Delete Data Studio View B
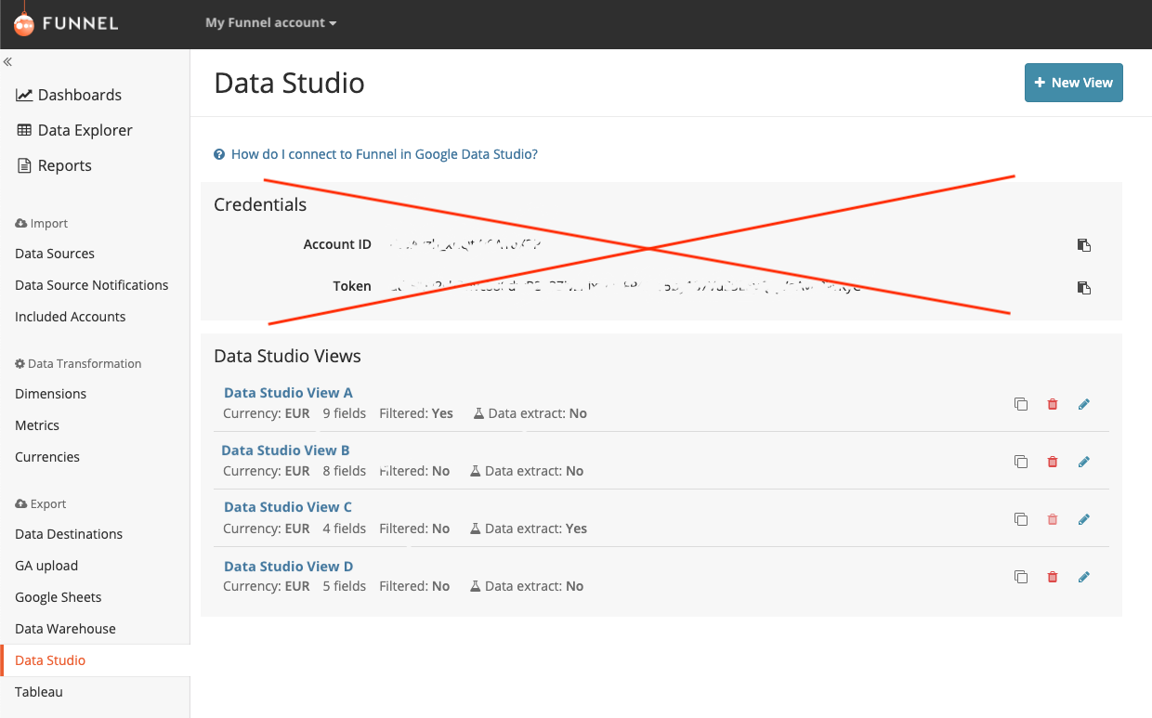 (1053, 462)
